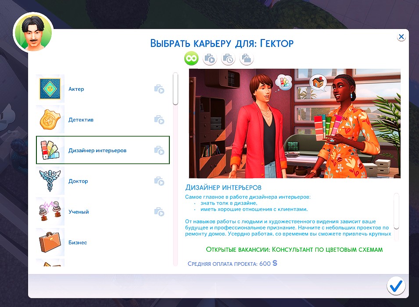The height and width of the screenshot is (307, 419).
Task: Choose the Ученый career
Action: [x=103, y=211]
